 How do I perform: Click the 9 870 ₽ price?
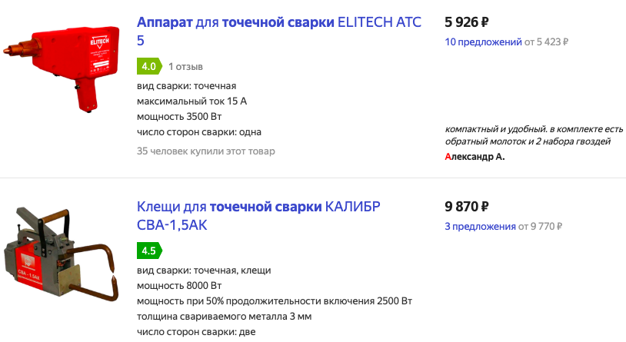coord(467,207)
